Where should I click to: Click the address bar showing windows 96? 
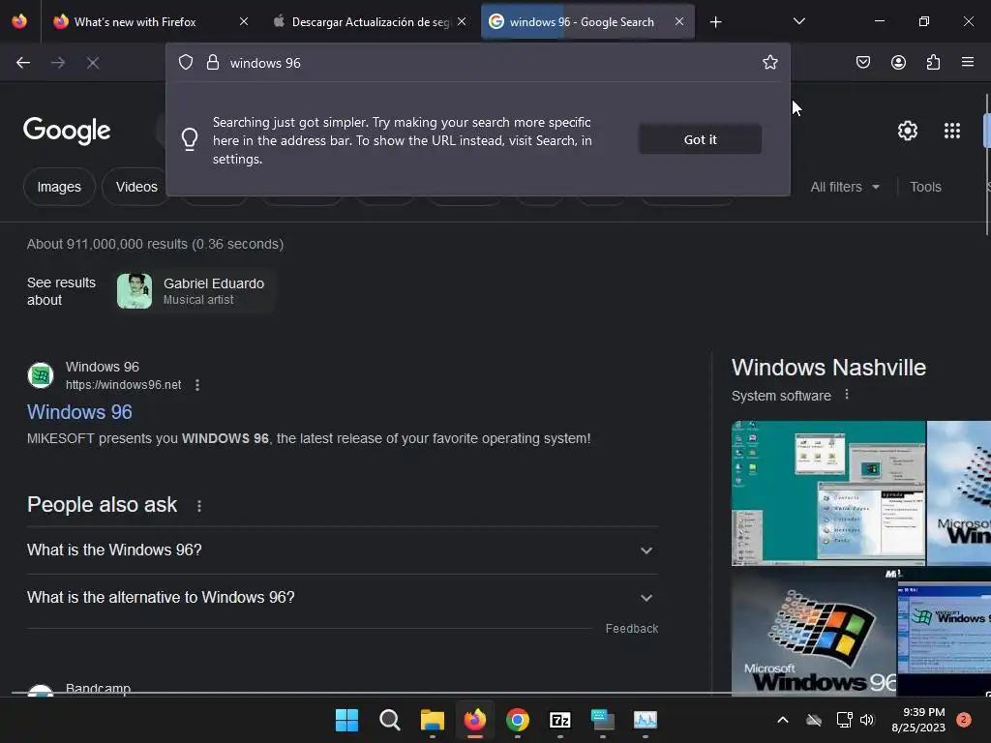tap(478, 63)
